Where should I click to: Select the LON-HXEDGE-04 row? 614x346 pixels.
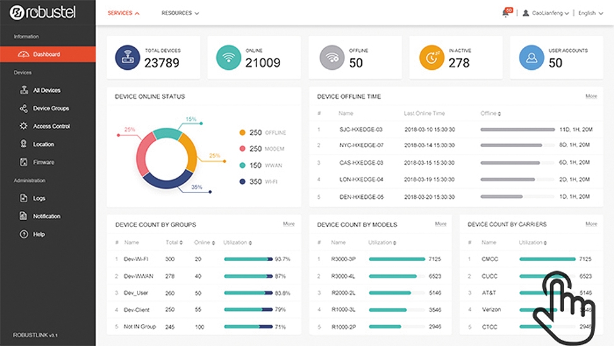[456, 179]
